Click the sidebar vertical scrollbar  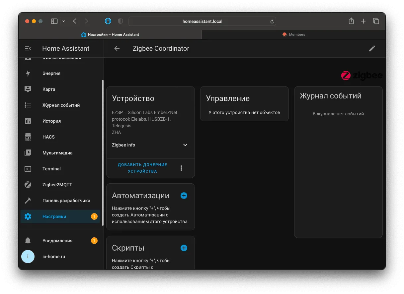coord(103,153)
